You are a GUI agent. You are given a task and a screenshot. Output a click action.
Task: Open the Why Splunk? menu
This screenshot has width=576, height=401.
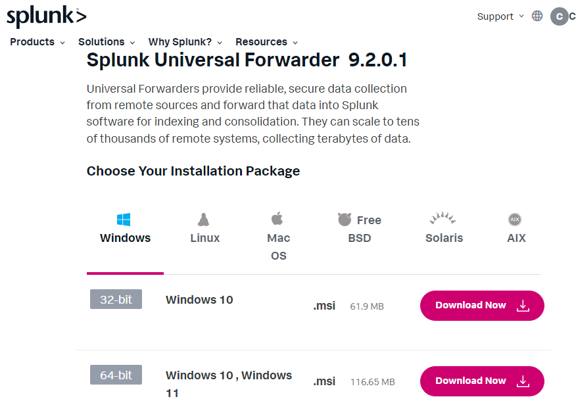185,42
